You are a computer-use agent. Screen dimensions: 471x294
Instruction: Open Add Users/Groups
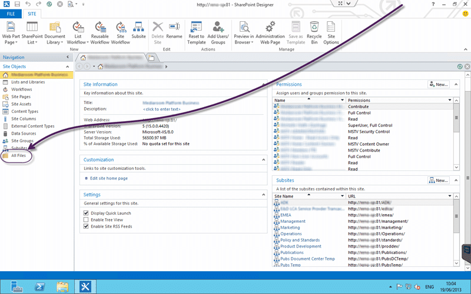point(218,33)
